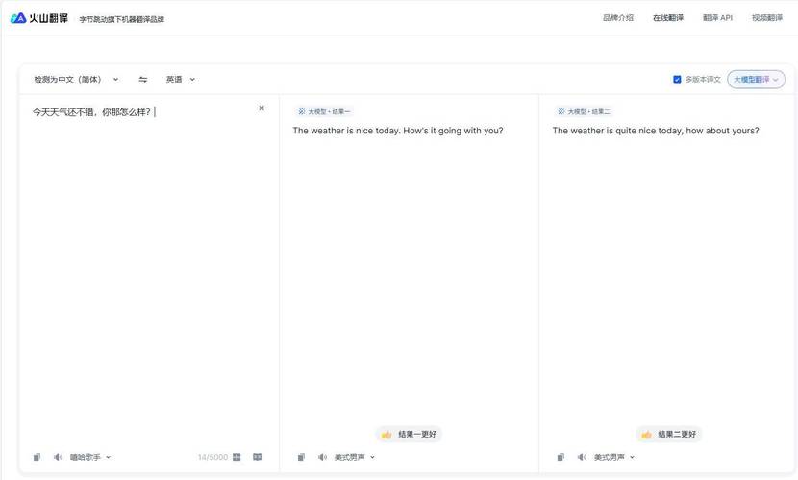Screen dimensions: 798x480
Task: Swap source and target languages
Action: coord(143,80)
